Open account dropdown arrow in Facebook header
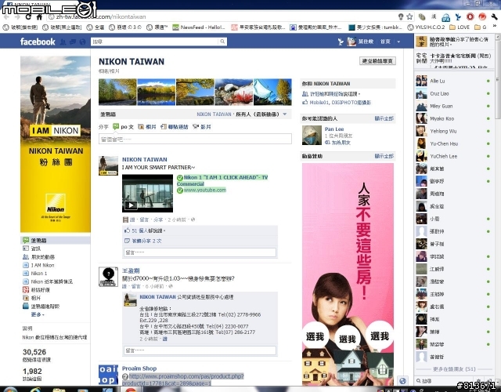Screen dimensions: 501x392 [x=398, y=42]
